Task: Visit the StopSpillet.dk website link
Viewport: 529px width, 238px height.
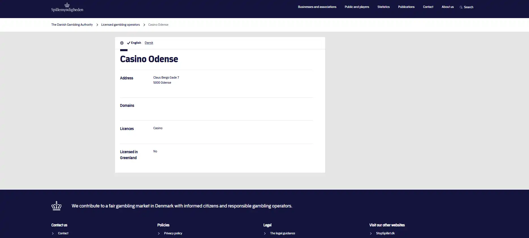Action: pos(385,233)
